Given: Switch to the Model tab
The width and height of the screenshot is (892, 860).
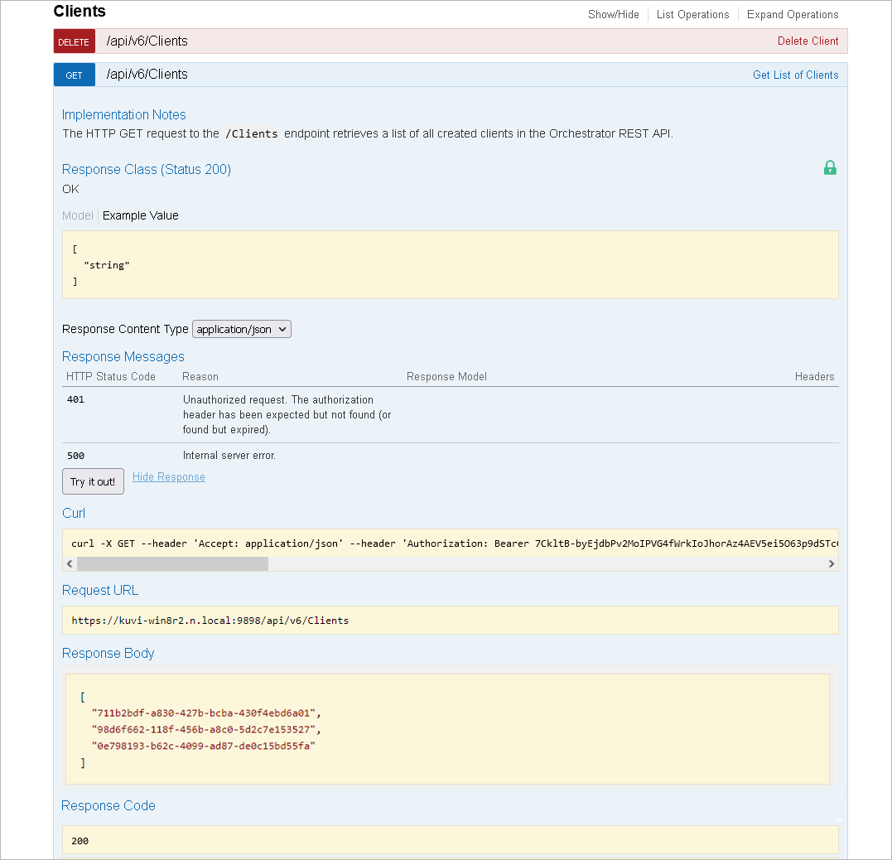Looking at the screenshot, I should [77, 215].
